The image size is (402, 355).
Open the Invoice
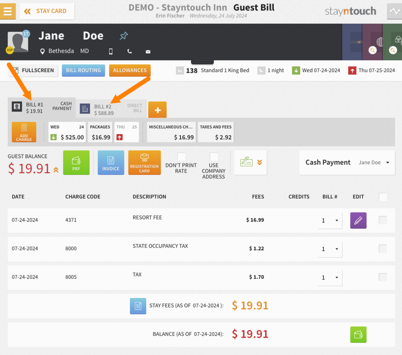(x=111, y=163)
